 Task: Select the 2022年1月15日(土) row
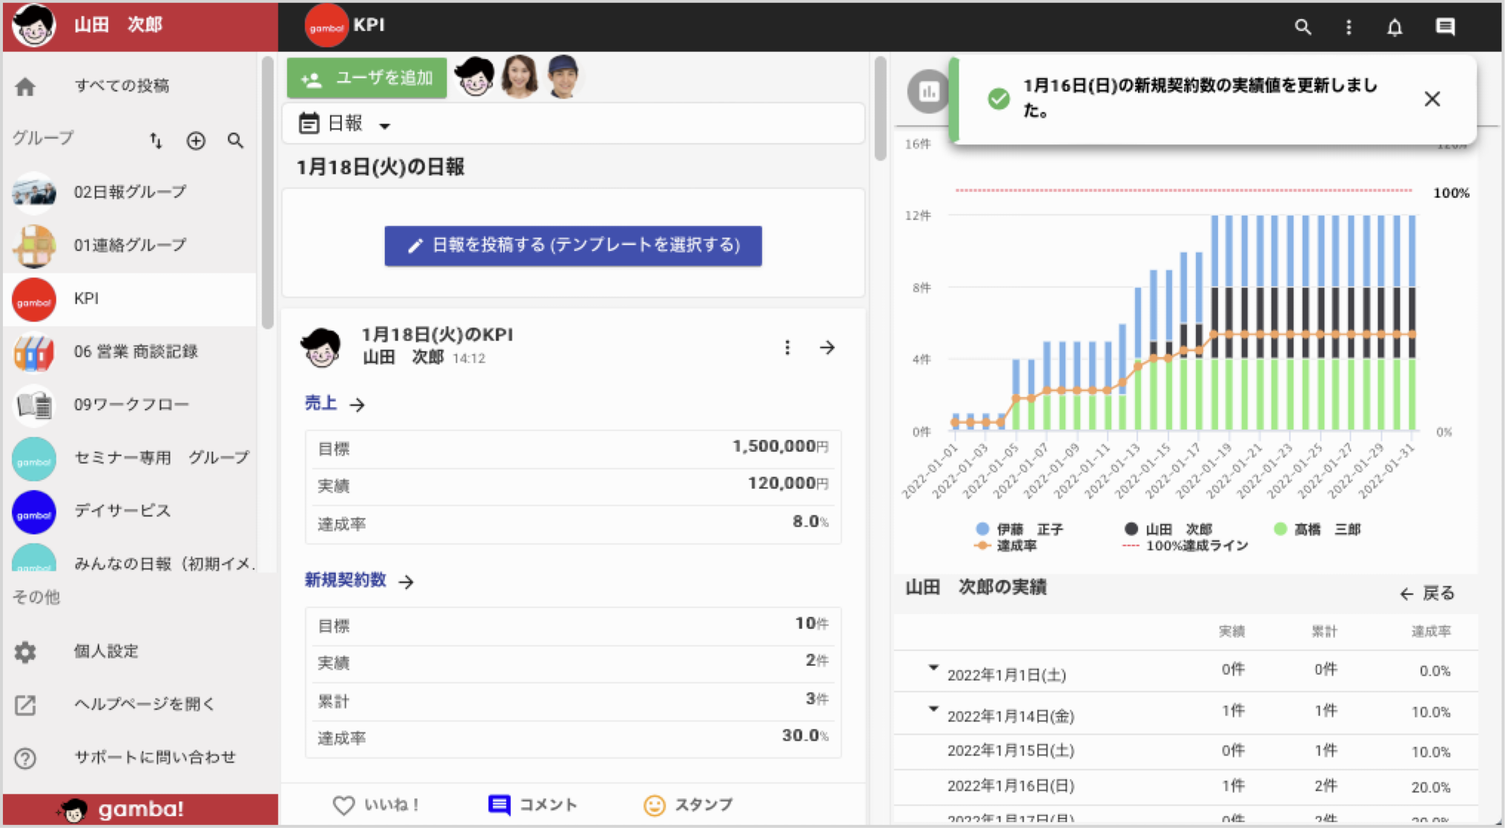[1186, 751]
